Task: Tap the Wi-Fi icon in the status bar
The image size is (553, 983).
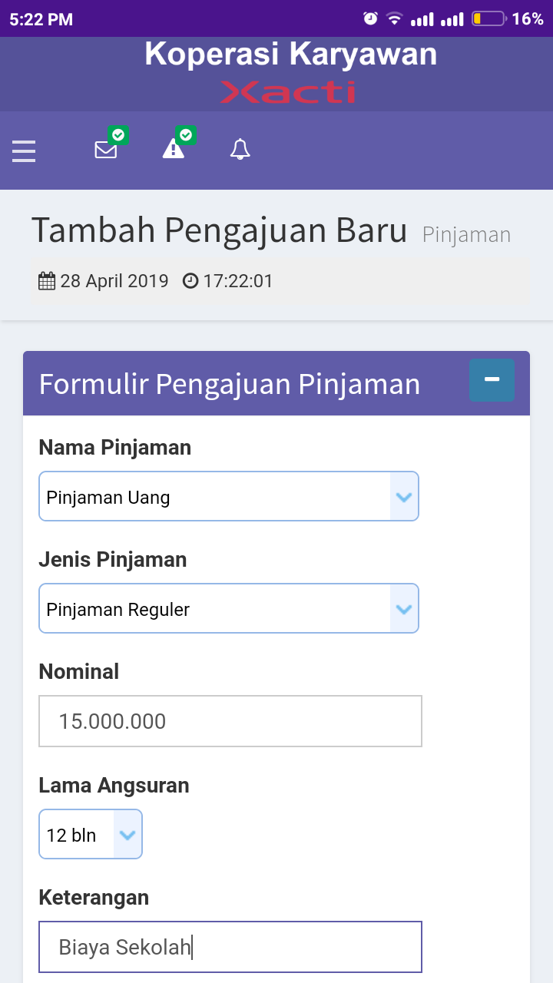Action: (395, 18)
